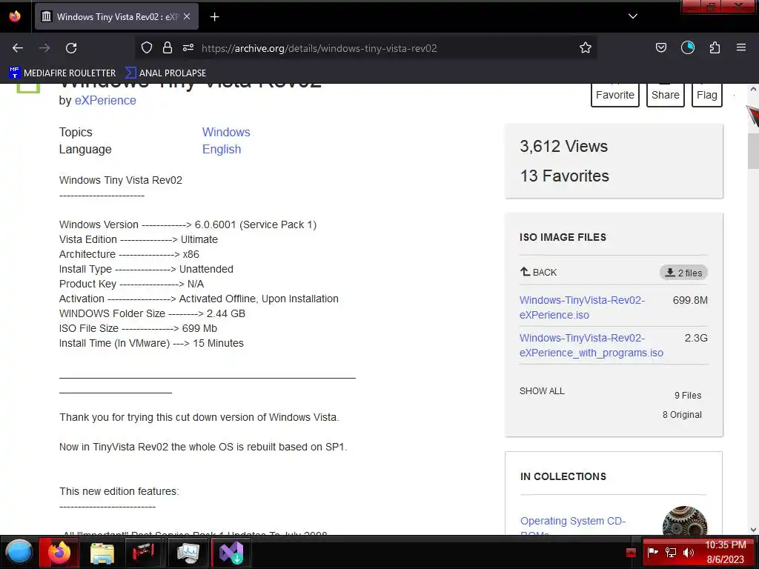Viewport: 759px width, 569px height.
Task: Open File Explorer from the taskbar
Action: point(102,553)
